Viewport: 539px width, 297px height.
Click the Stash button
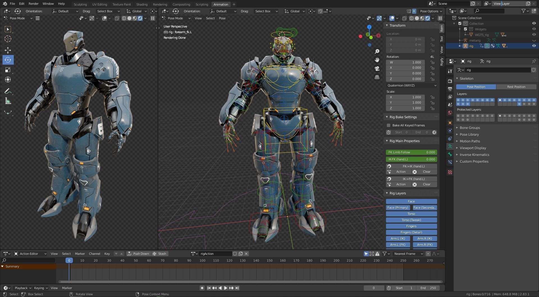(x=159, y=254)
